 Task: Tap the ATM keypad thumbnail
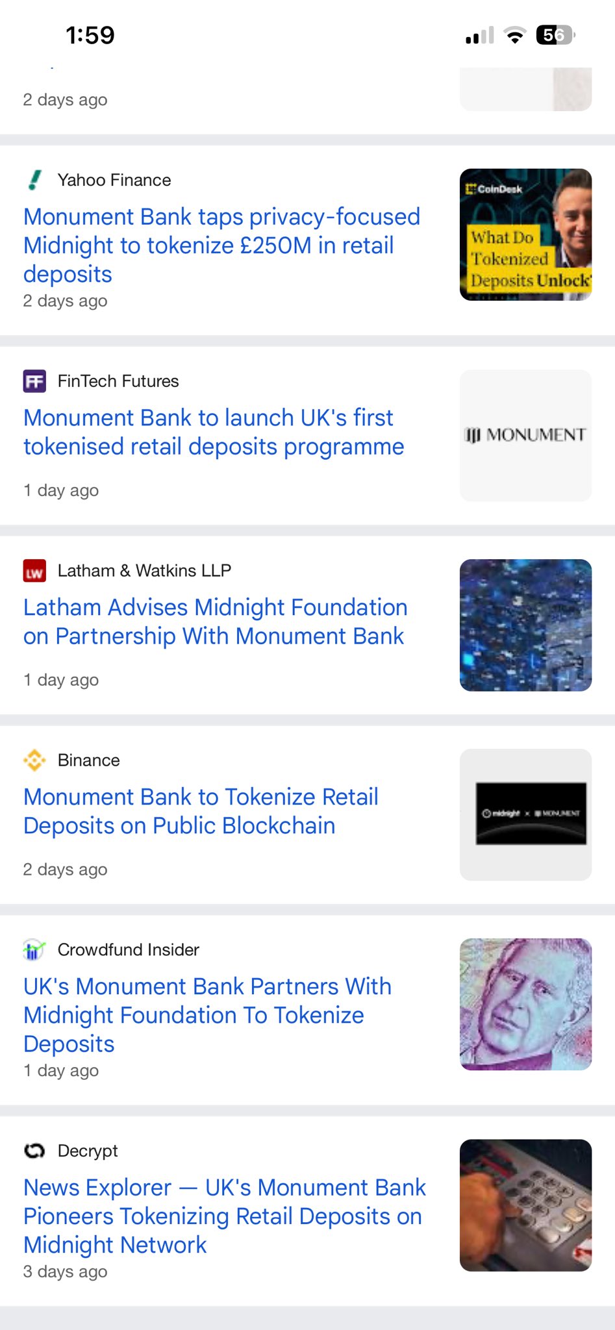525,1205
